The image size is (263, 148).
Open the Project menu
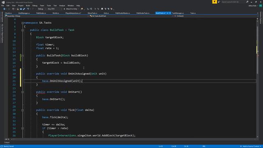click(x=21, y=5)
